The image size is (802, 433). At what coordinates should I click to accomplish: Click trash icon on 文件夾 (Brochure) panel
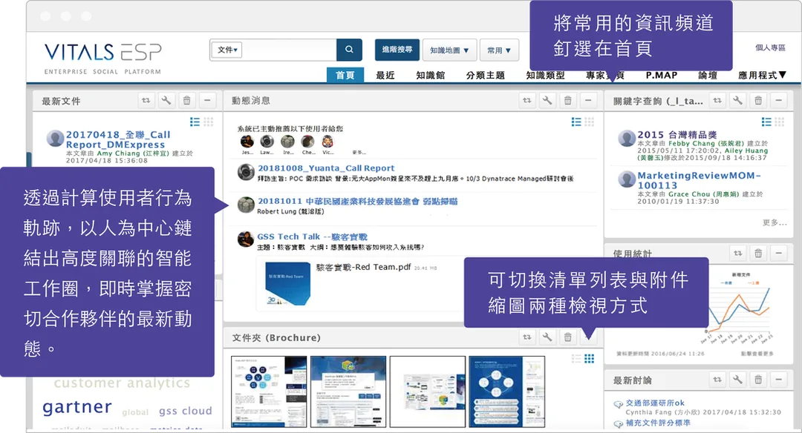568,337
